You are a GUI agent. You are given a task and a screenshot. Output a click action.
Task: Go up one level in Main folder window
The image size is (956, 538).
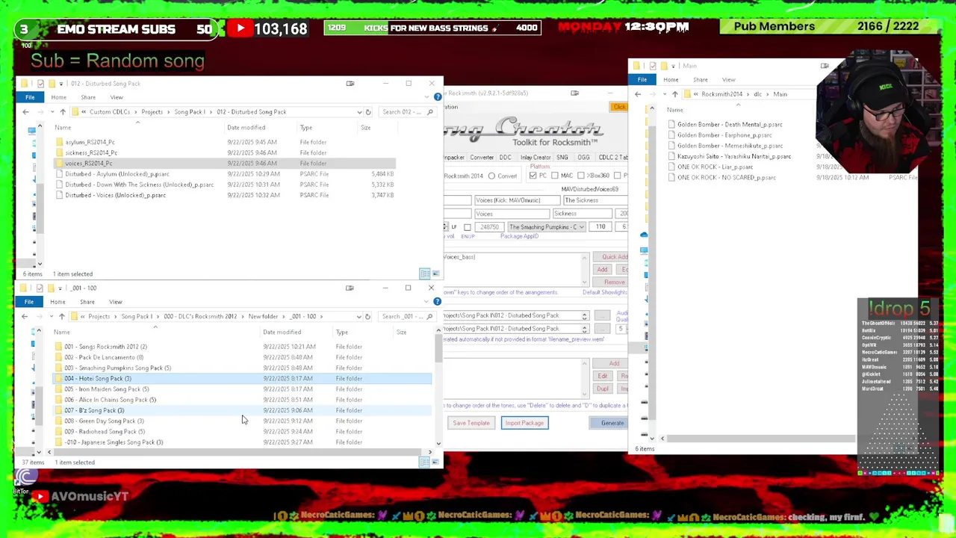[x=675, y=94]
